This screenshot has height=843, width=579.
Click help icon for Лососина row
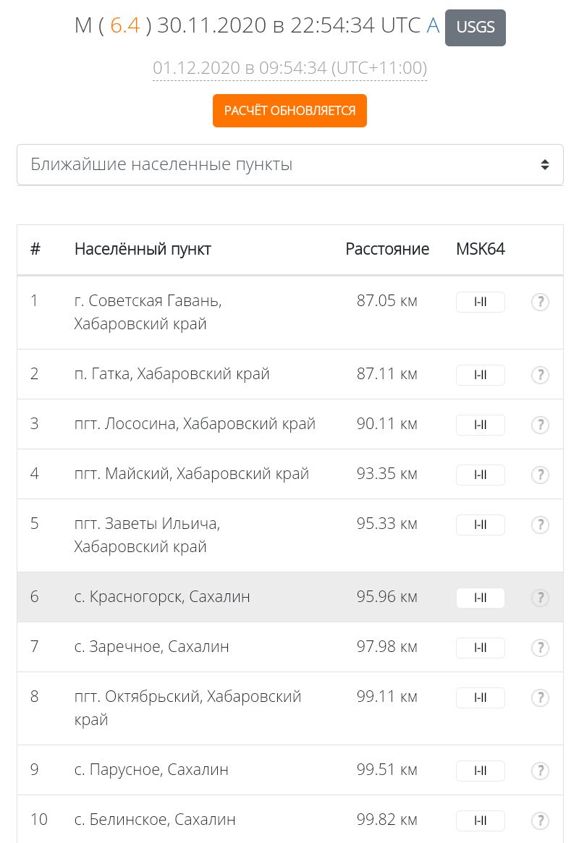(x=540, y=425)
